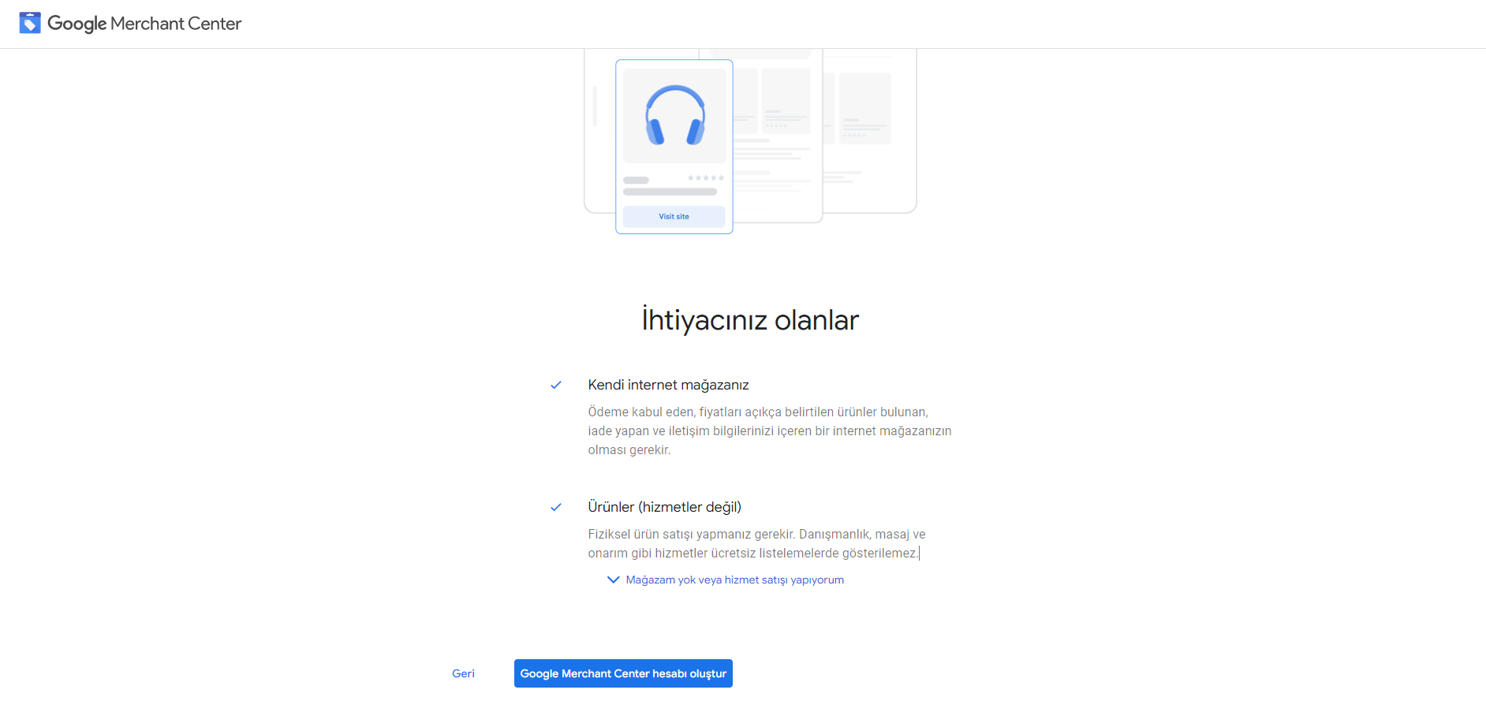The image size is (1486, 727).
Task: Click the Google Merchant Center logo icon
Action: (30, 23)
